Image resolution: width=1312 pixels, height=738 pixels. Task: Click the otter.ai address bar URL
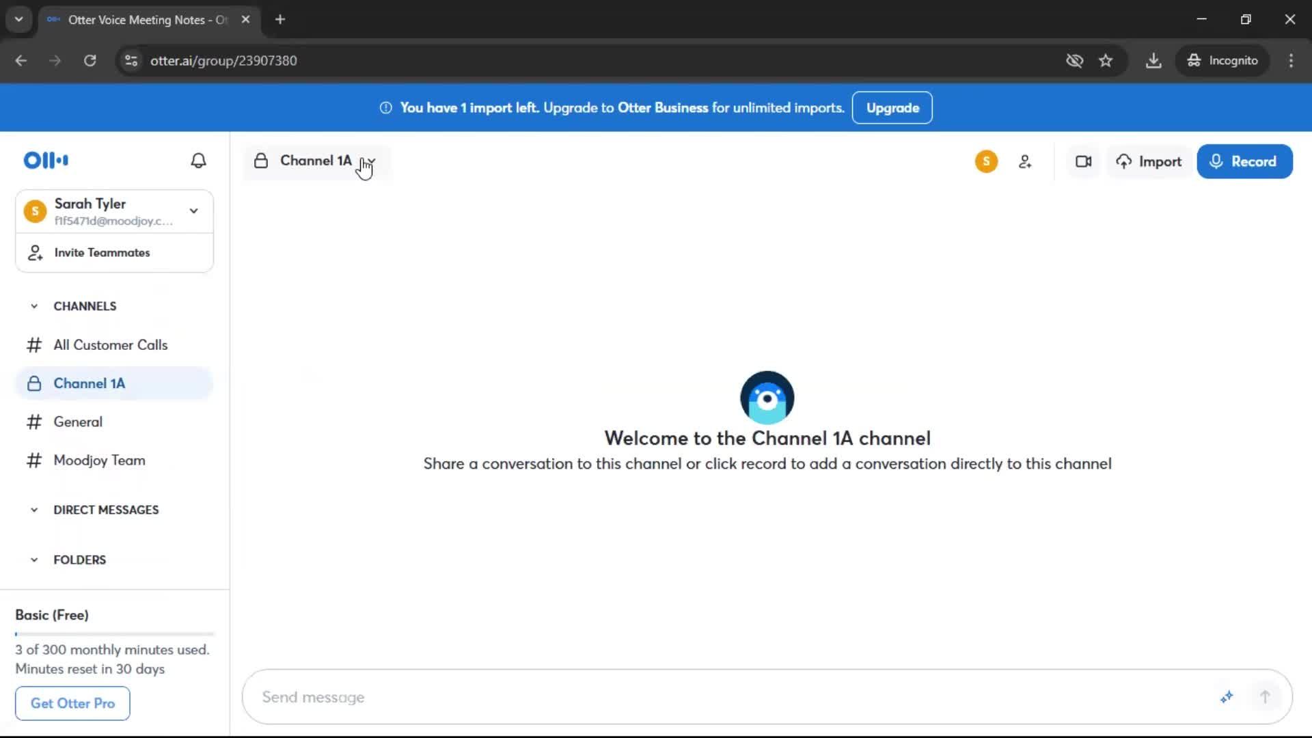coord(223,61)
